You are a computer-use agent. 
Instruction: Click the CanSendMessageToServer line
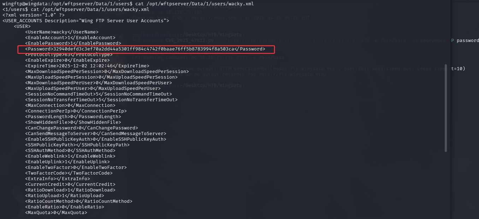click(x=96, y=134)
